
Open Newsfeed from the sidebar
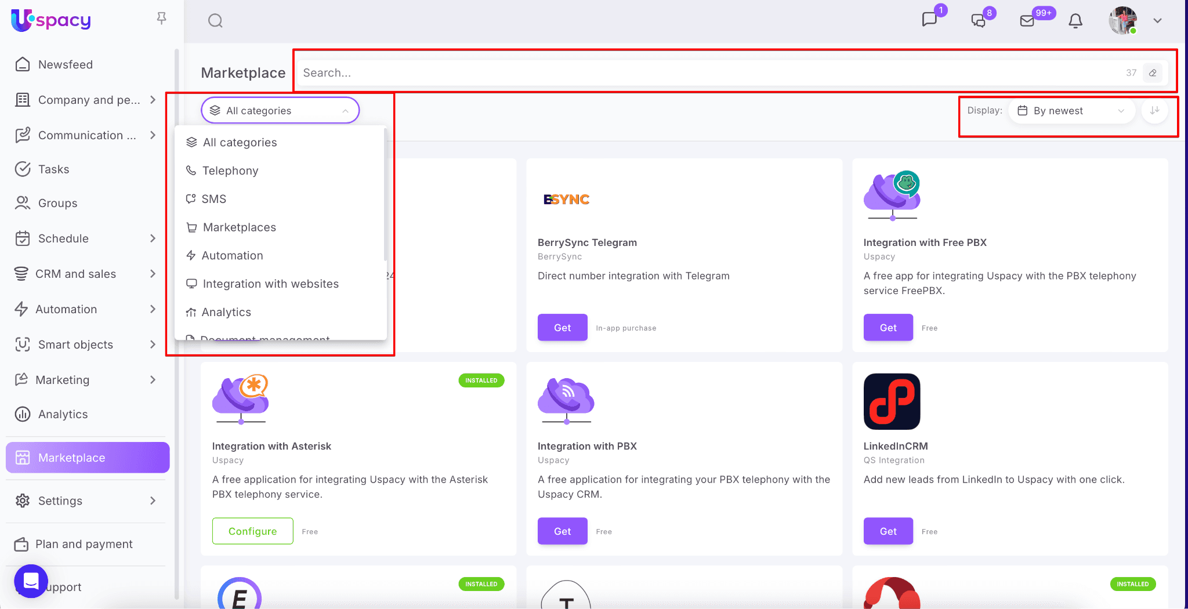coord(65,64)
